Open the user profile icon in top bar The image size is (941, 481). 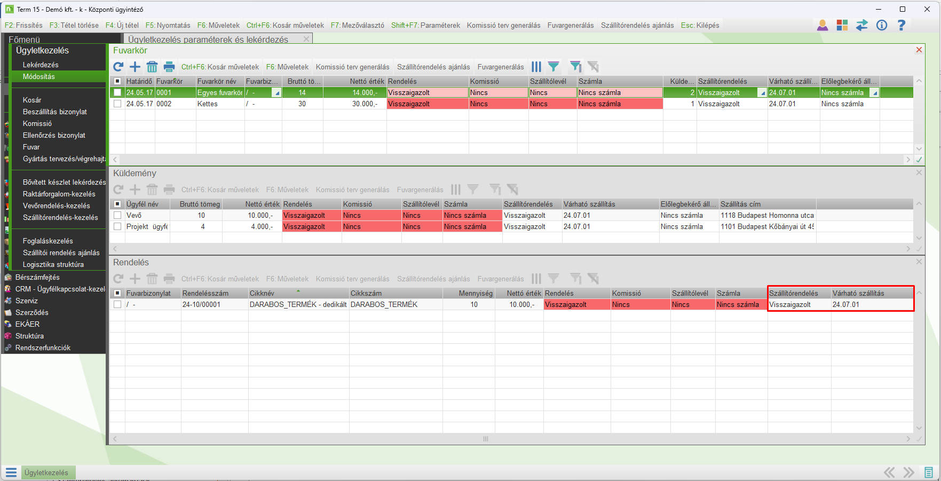pos(823,25)
